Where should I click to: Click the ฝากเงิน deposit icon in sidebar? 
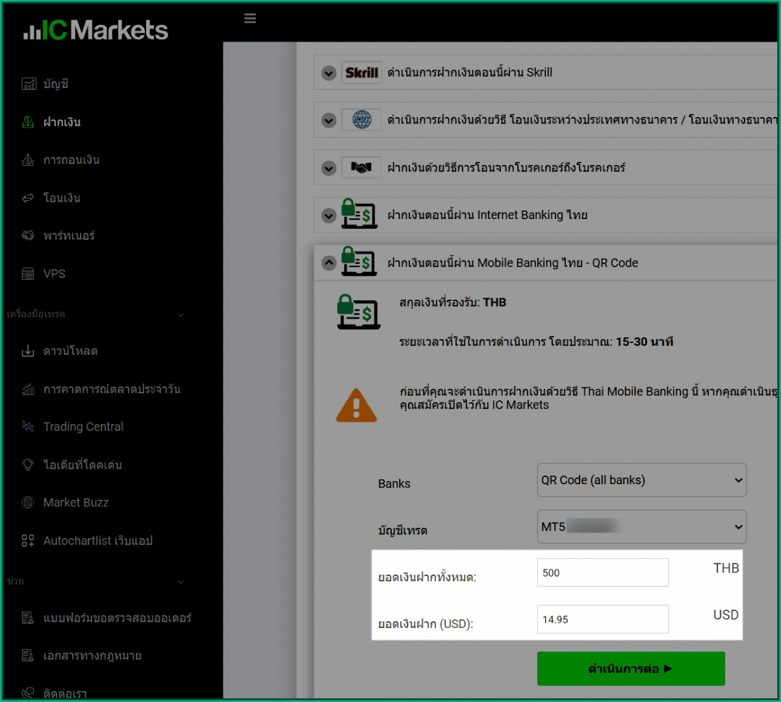[x=28, y=122]
